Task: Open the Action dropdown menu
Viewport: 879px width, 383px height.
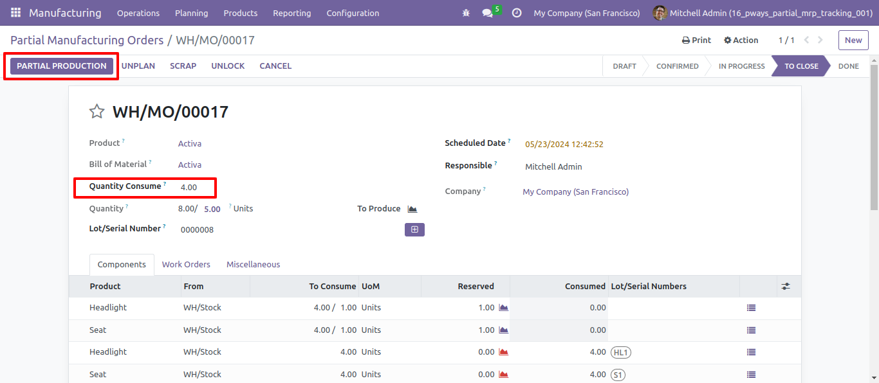Action: click(741, 40)
